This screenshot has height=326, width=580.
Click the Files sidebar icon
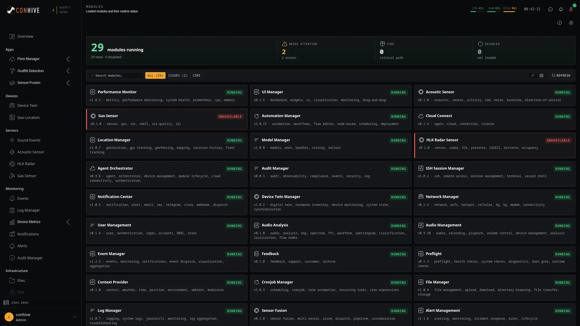(x=12, y=280)
